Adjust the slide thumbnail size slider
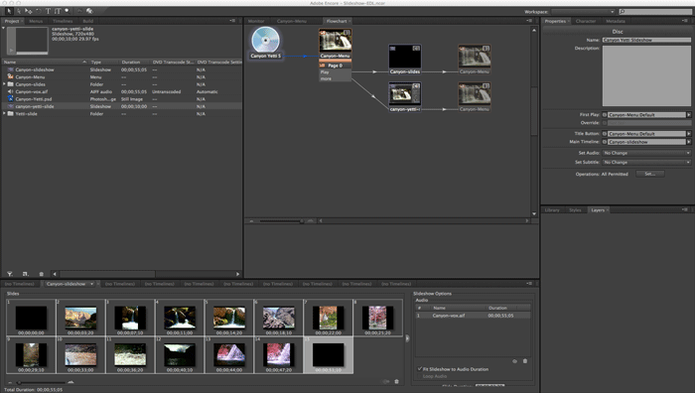Image resolution: width=695 pixels, height=393 pixels. (19, 382)
